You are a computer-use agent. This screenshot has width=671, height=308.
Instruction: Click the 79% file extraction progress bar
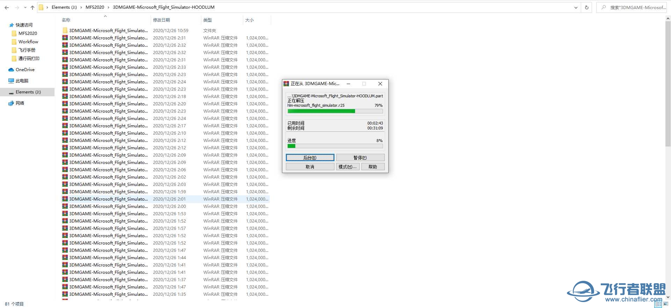(x=335, y=111)
